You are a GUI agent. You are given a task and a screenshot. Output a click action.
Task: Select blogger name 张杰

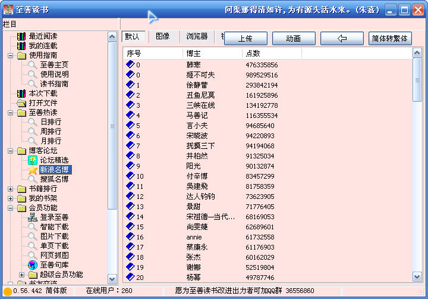coord(194,257)
